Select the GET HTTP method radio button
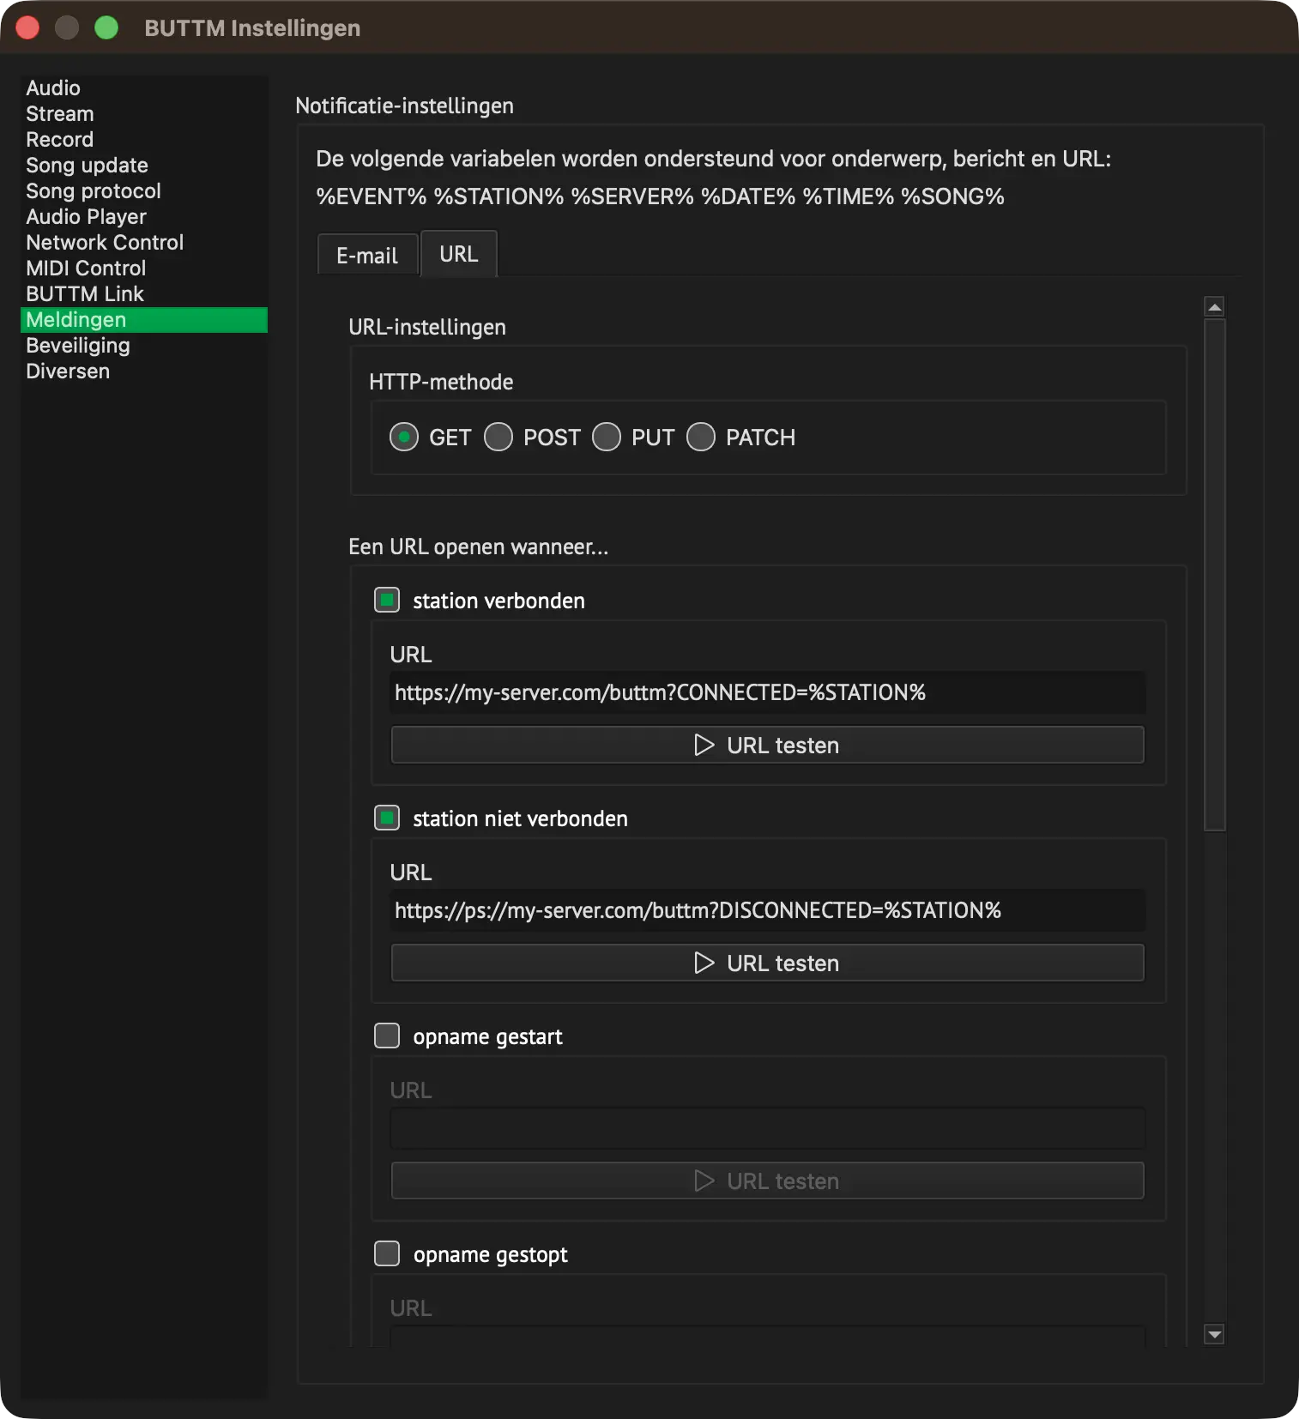1299x1419 pixels. (404, 437)
